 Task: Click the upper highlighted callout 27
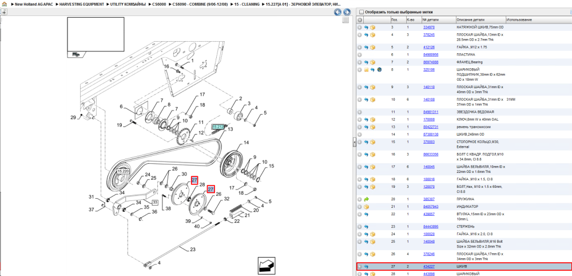(x=194, y=180)
